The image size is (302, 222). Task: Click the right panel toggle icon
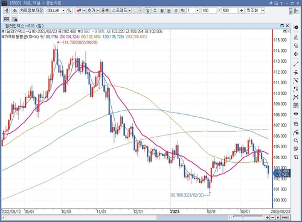point(296,10)
